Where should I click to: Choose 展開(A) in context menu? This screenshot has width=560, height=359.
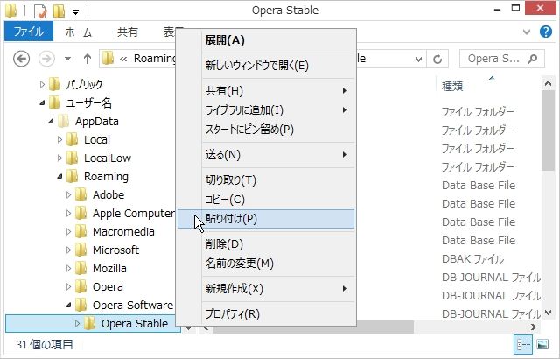coord(266,40)
